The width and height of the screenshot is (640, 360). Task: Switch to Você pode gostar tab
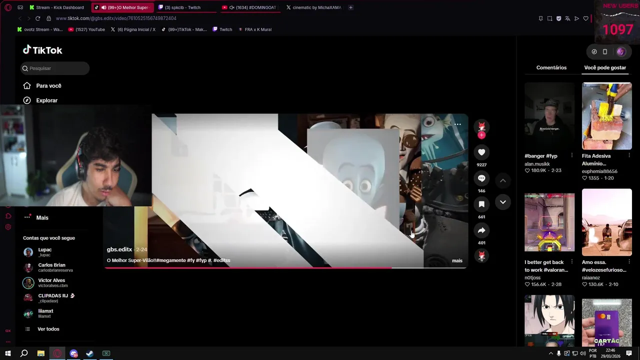tap(605, 67)
